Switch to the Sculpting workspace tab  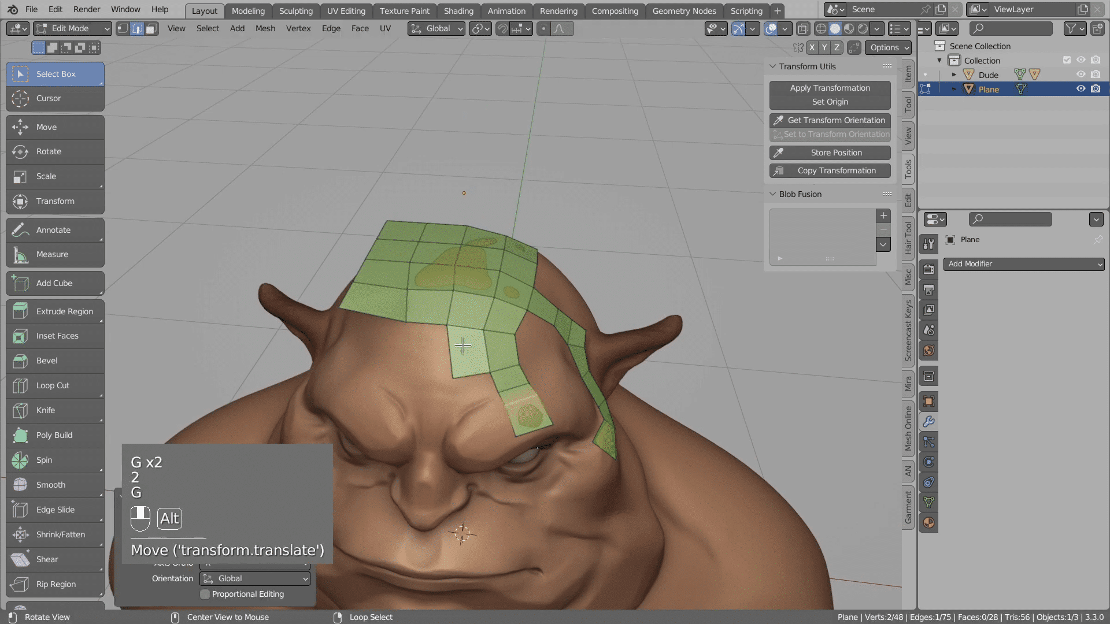point(295,11)
